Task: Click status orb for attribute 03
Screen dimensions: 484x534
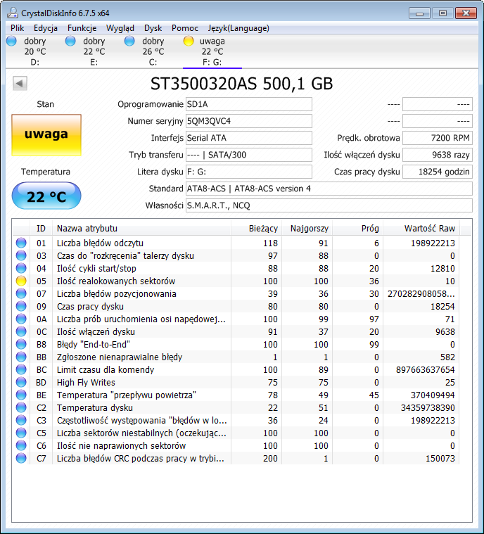Action: [x=21, y=255]
